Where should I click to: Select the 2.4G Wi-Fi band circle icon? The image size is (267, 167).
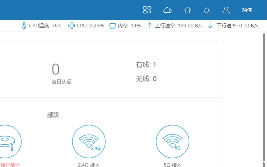click(89, 141)
